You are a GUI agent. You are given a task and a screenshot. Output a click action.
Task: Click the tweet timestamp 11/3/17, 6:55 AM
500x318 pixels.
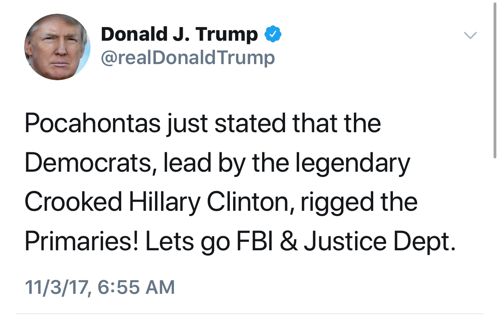pos(100,288)
